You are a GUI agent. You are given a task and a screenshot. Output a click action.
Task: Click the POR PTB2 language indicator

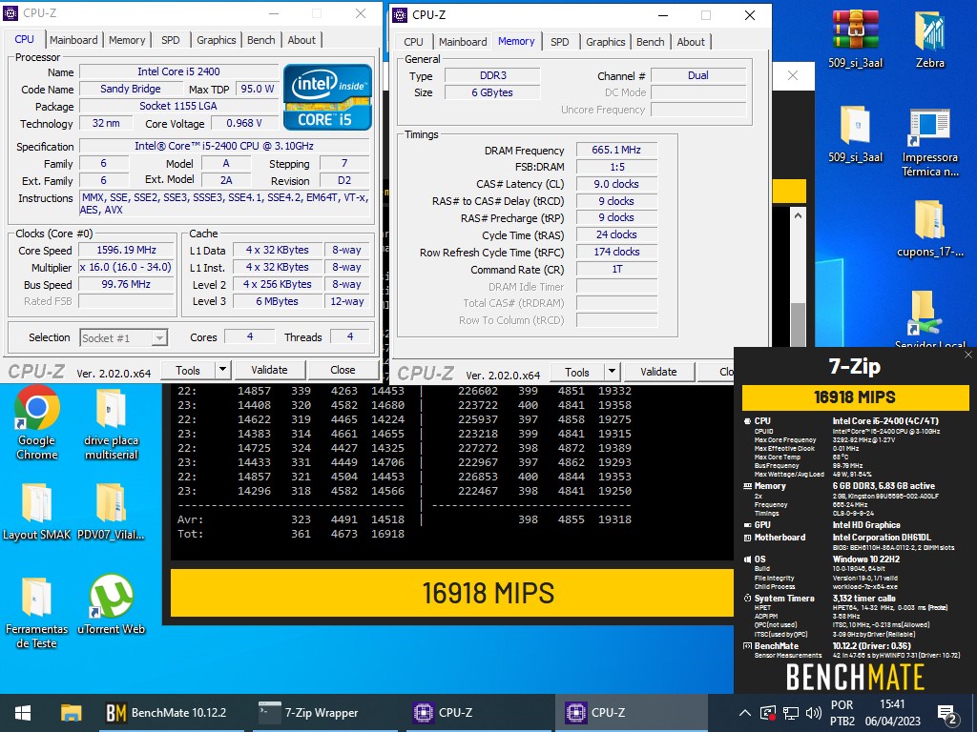(x=842, y=713)
